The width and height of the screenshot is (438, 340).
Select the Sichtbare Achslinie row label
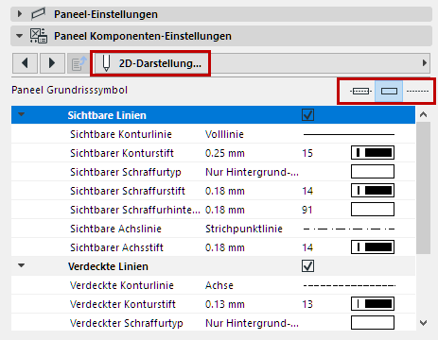pos(115,229)
